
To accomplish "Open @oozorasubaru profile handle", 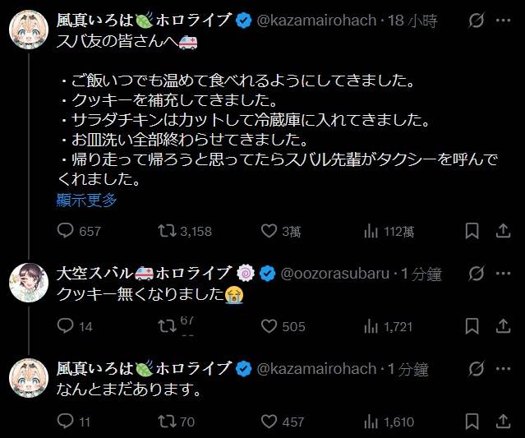I will point(338,274).
